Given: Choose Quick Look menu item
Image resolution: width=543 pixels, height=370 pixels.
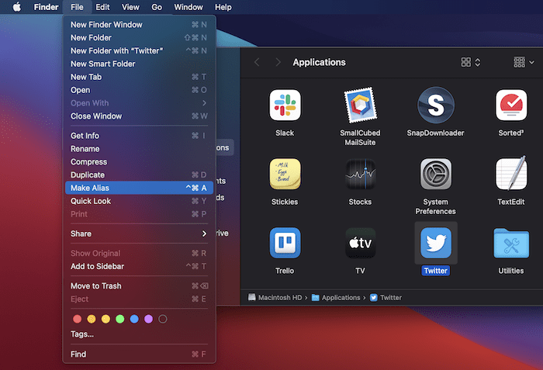Looking at the screenshot, I should click(x=139, y=201).
